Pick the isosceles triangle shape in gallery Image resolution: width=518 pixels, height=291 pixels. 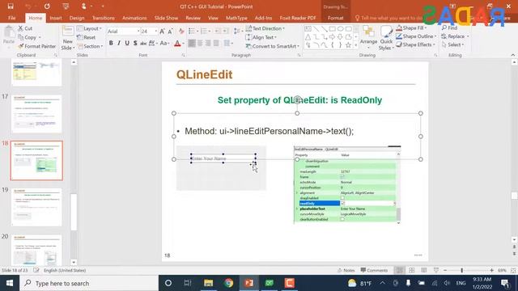tap(308, 37)
